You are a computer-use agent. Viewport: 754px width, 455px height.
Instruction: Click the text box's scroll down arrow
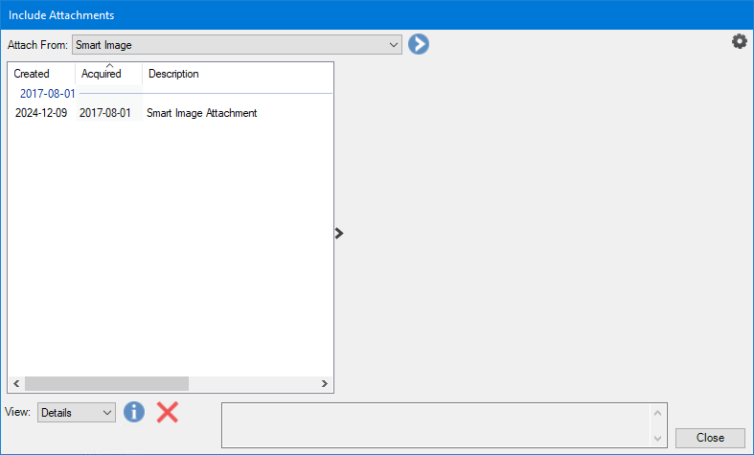point(657,438)
